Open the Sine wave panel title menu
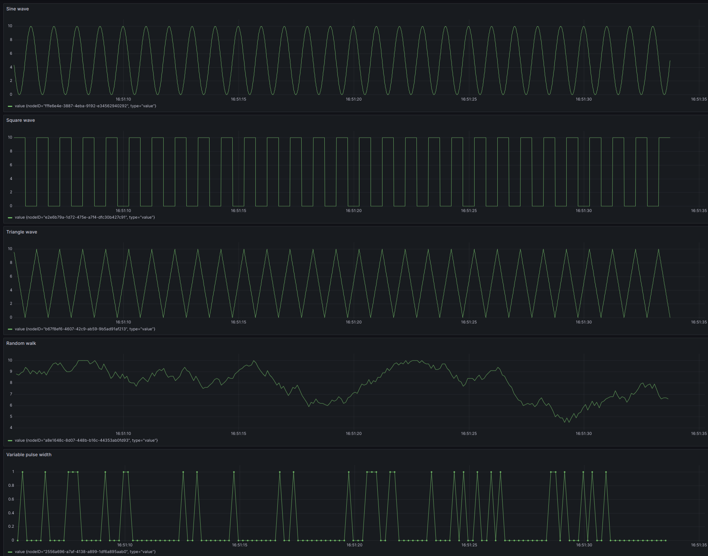Image resolution: width=708 pixels, height=556 pixels. 18,9
